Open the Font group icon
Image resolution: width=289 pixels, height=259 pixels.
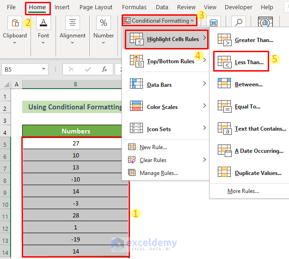coord(43,23)
